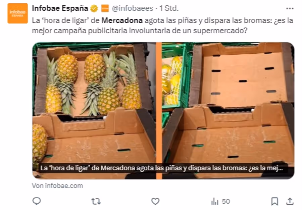Image resolution: width=302 pixels, height=210 pixels.
Task: Like the tweet with heart icon
Action: (155, 201)
